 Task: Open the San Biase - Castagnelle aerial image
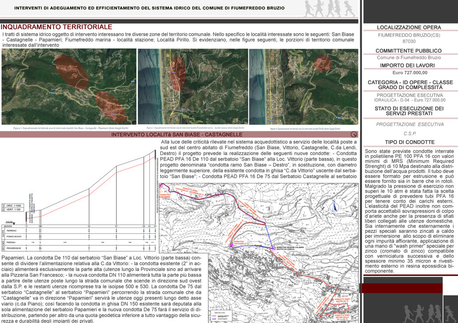pos(69,87)
